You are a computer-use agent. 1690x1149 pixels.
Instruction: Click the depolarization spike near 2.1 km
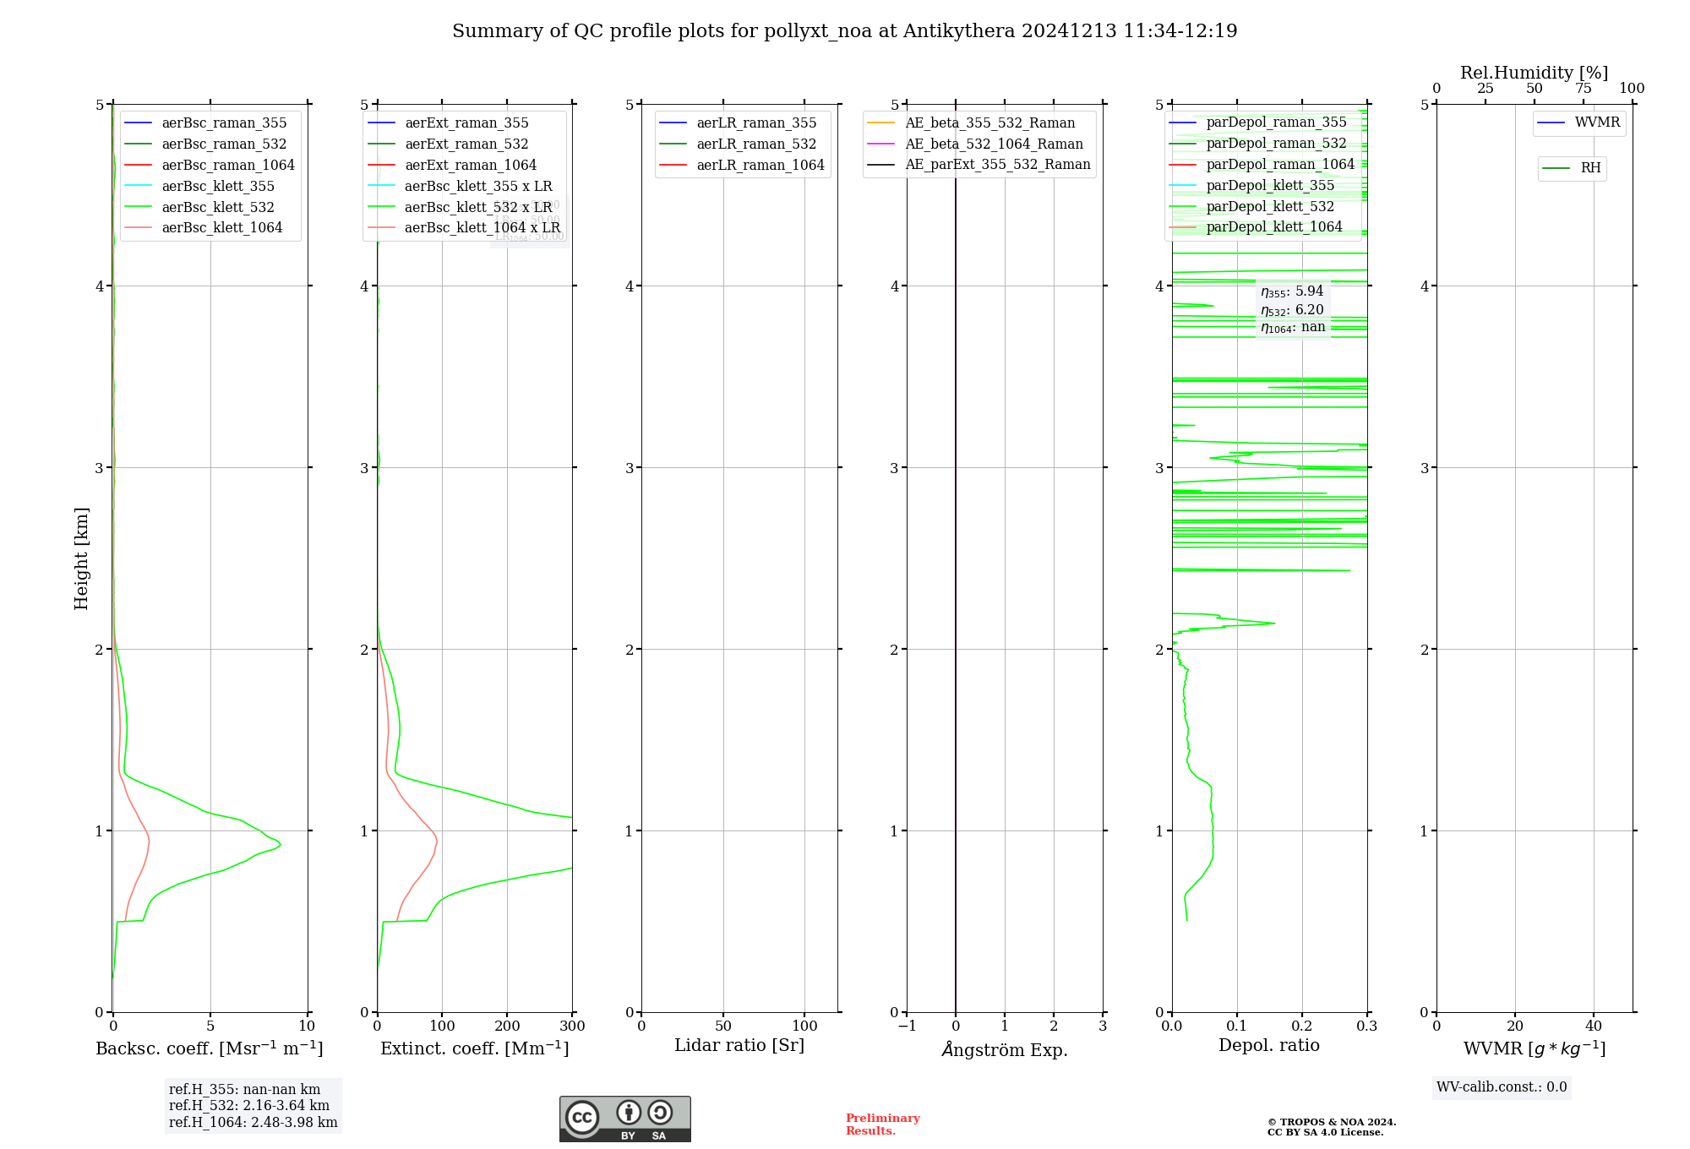coord(1273,624)
